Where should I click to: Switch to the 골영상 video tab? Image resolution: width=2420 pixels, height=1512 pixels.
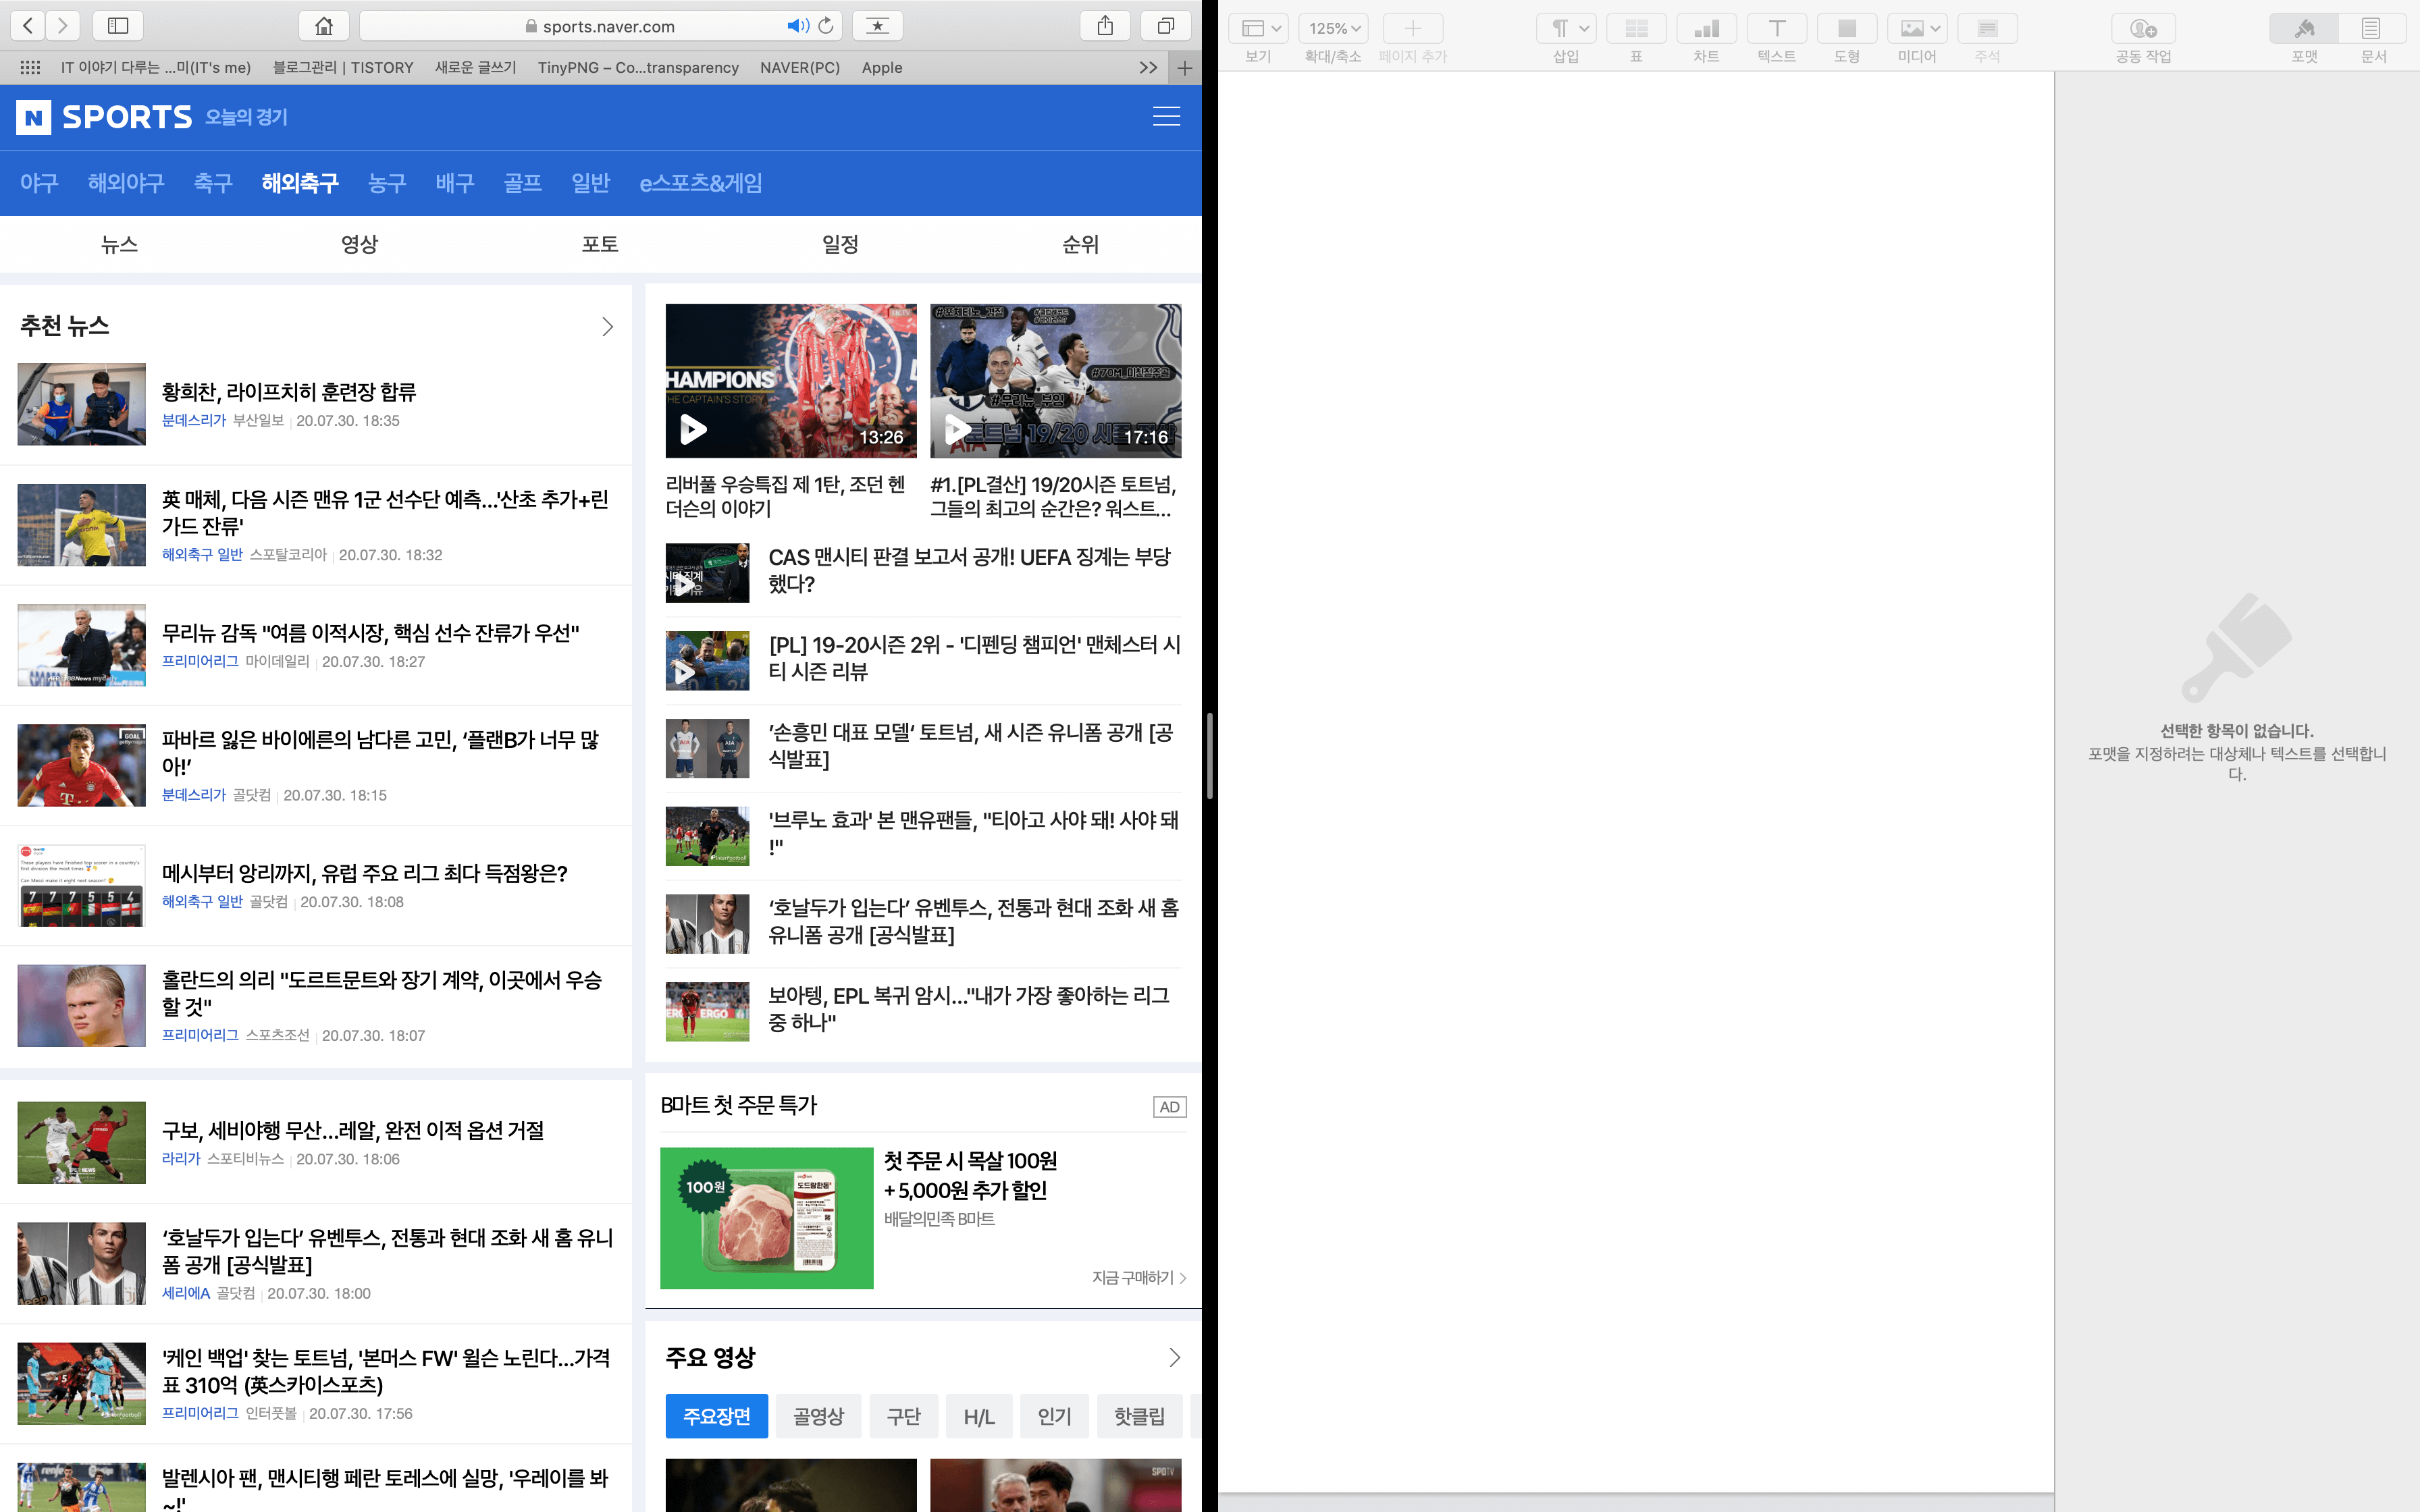(818, 1416)
